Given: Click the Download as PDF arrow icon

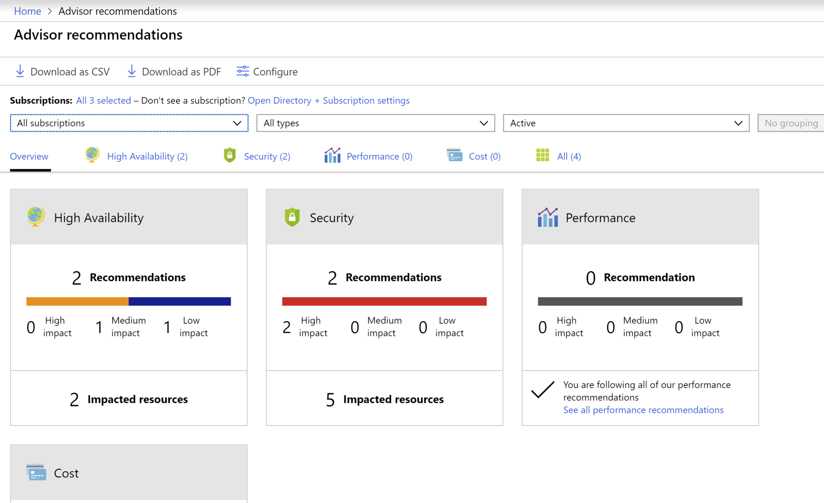Looking at the screenshot, I should click(x=131, y=71).
